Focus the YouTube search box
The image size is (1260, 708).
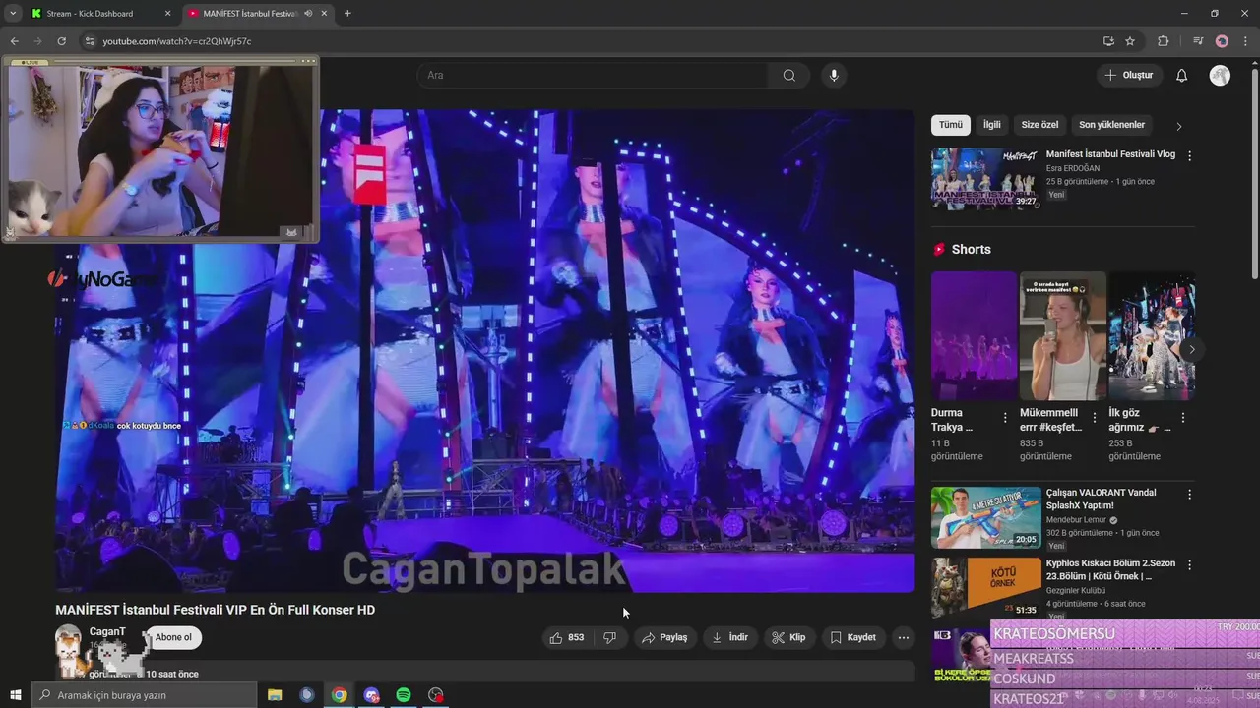(x=593, y=76)
